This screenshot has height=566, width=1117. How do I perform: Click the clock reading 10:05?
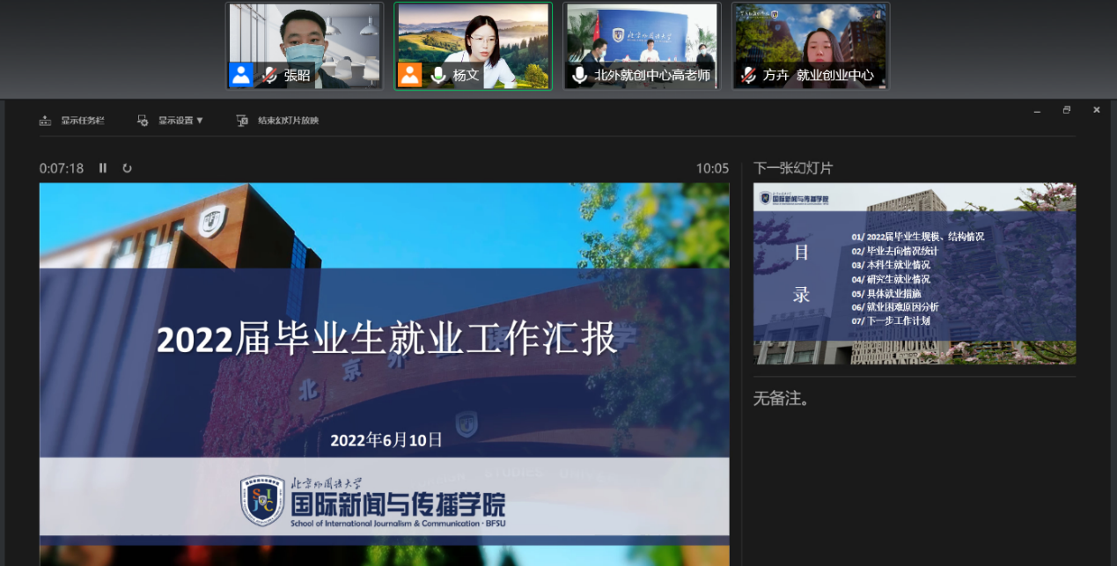coord(712,168)
